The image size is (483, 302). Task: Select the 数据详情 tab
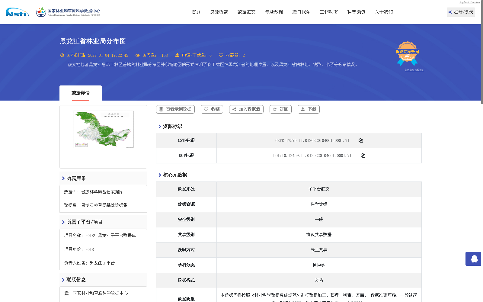point(81,93)
